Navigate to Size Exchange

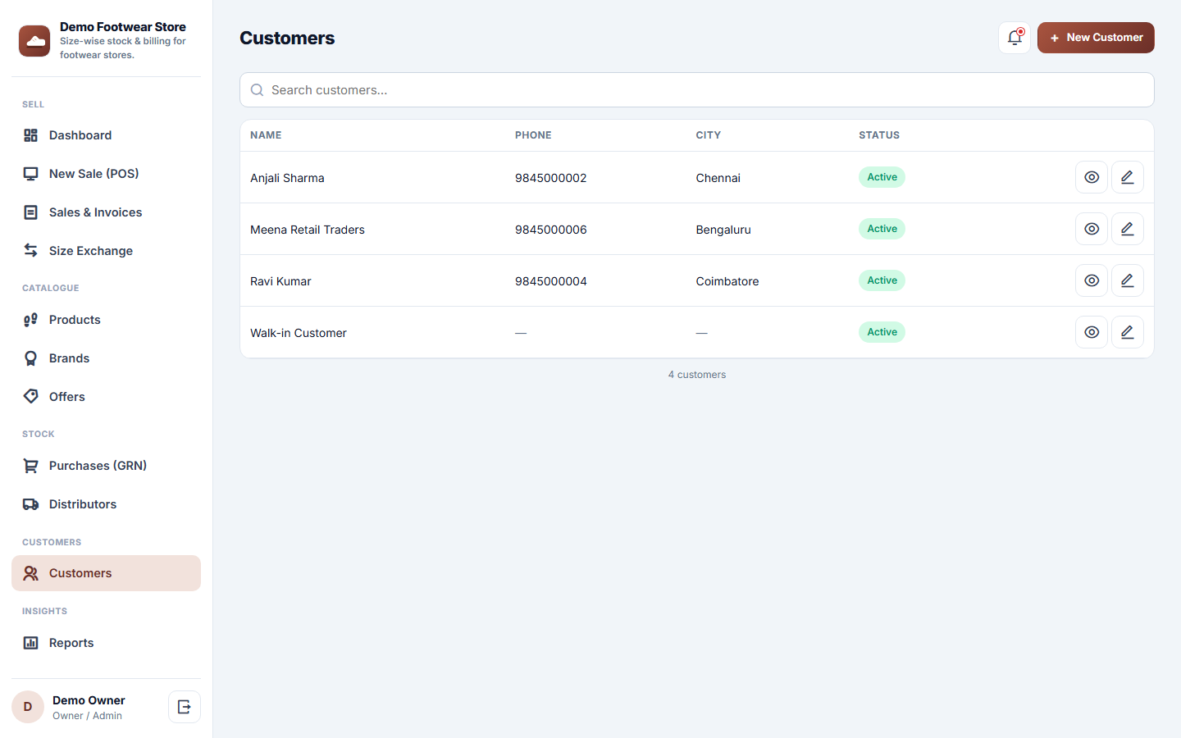[x=106, y=251]
